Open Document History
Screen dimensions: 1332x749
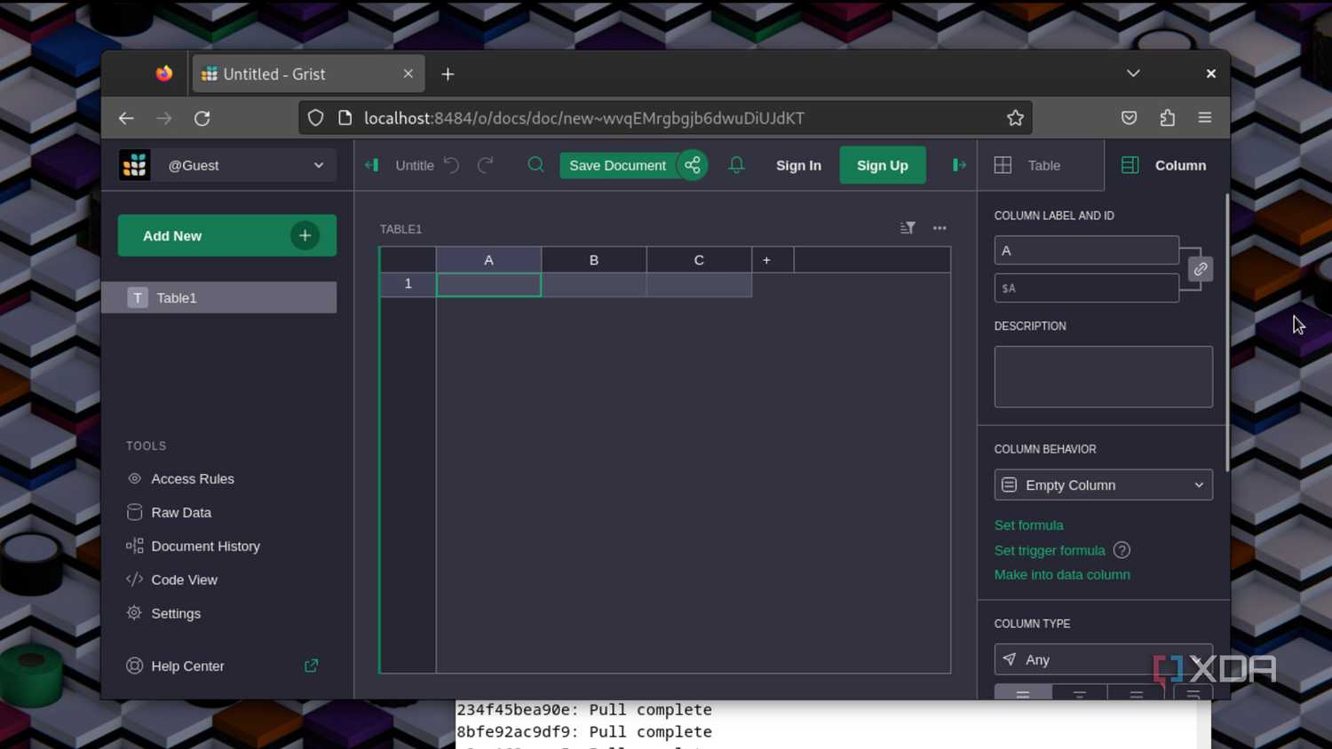pyautogui.click(x=205, y=546)
